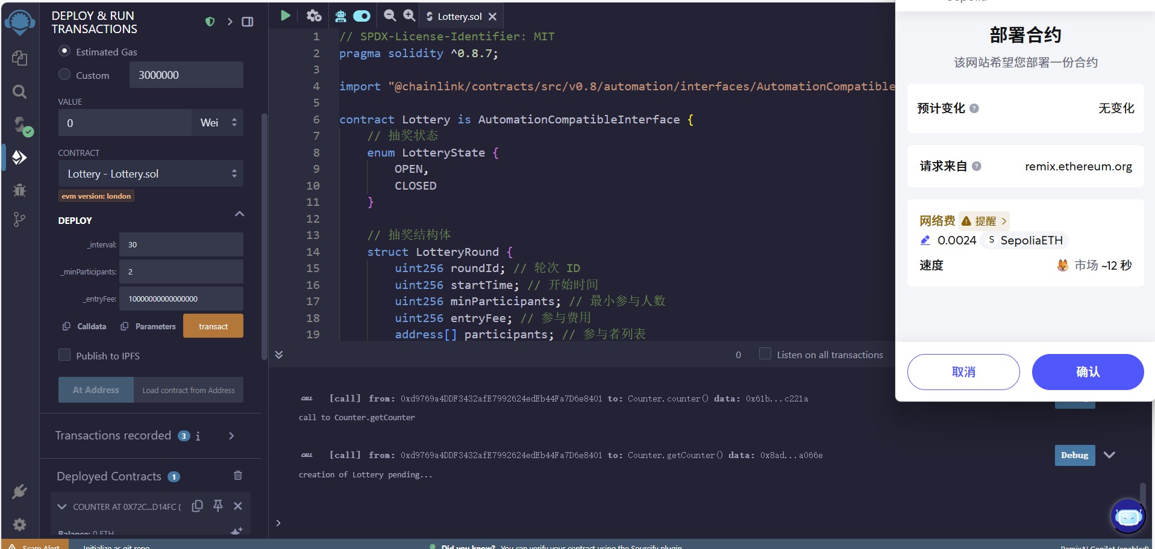Open the Remix home logo icon
Image resolution: width=1155 pixels, height=549 pixels.
(19, 22)
